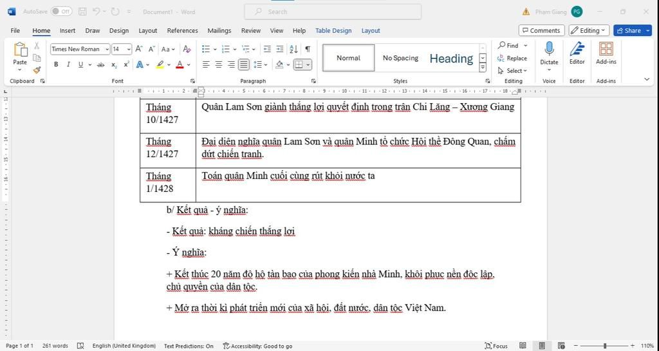This screenshot has width=659, height=351.
Task: Toggle Bold formatting
Action: pyautogui.click(x=56, y=65)
